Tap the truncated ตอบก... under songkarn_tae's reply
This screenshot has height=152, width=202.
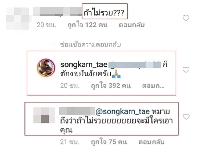pyautogui.click(x=153, y=86)
